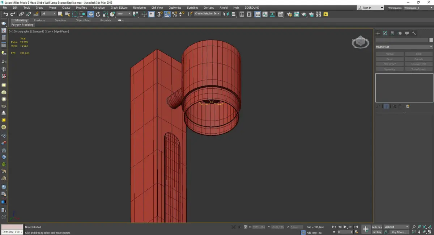Open the Rendering menu
Screen dimensions: 434x235
click(x=139, y=8)
